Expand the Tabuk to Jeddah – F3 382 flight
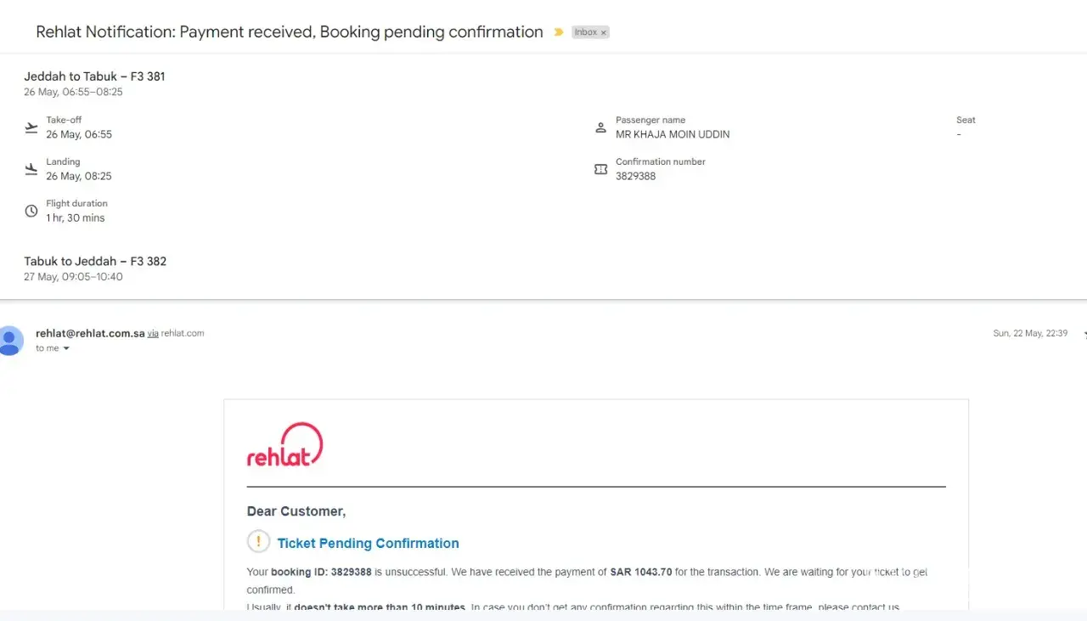This screenshot has width=1087, height=621. click(x=95, y=262)
